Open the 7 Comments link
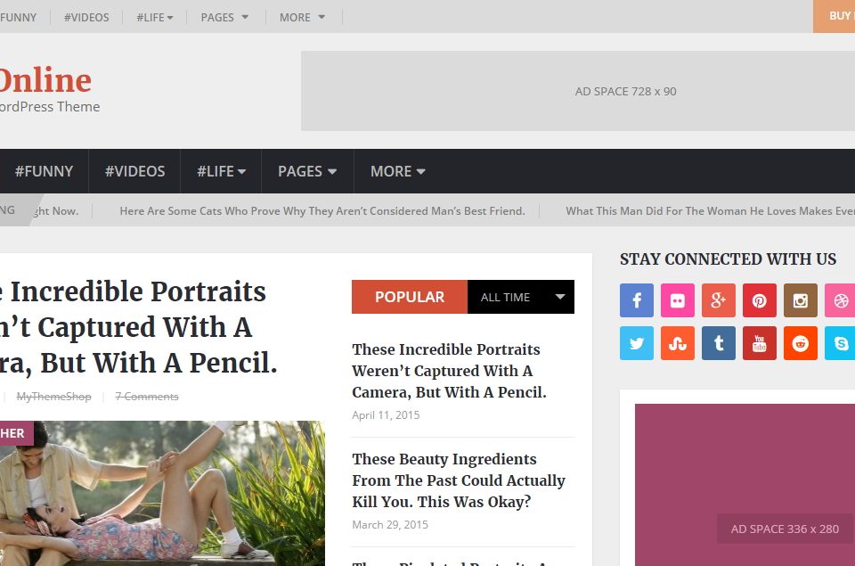The height and width of the screenshot is (566, 855). coord(147,397)
